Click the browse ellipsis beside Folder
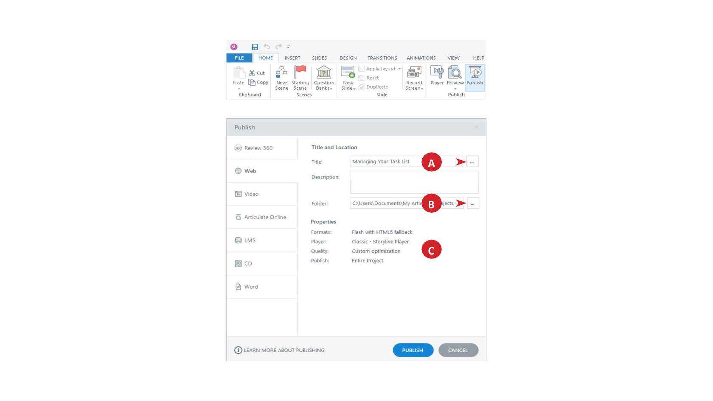Screen dimensions: 713x401 [x=473, y=203]
